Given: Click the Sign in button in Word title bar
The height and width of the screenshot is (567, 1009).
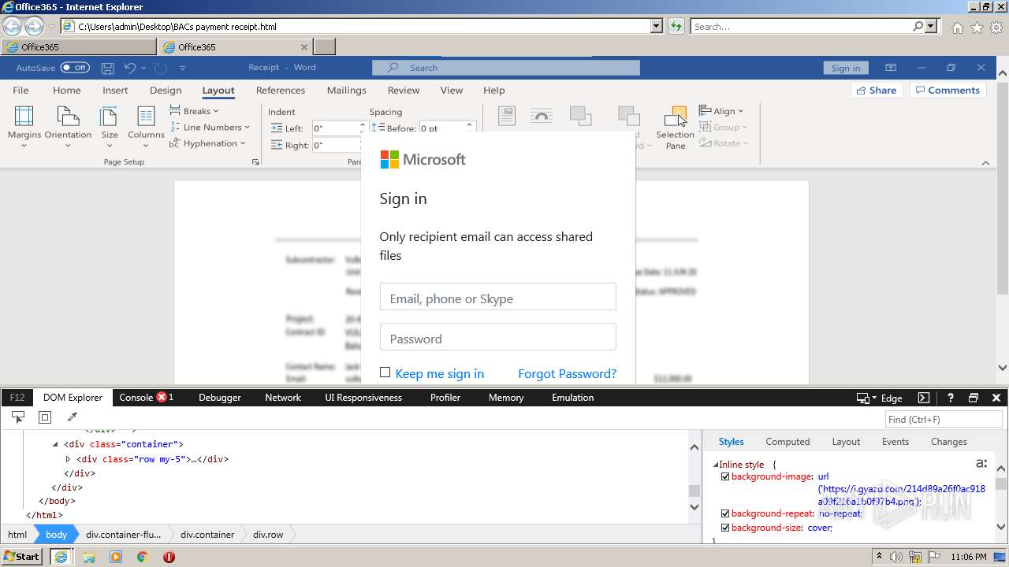Looking at the screenshot, I should [x=846, y=68].
